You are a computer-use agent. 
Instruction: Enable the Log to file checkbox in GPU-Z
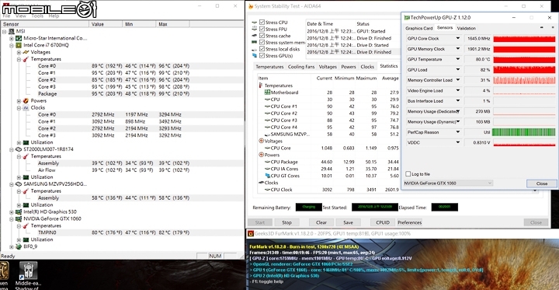click(x=408, y=174)
